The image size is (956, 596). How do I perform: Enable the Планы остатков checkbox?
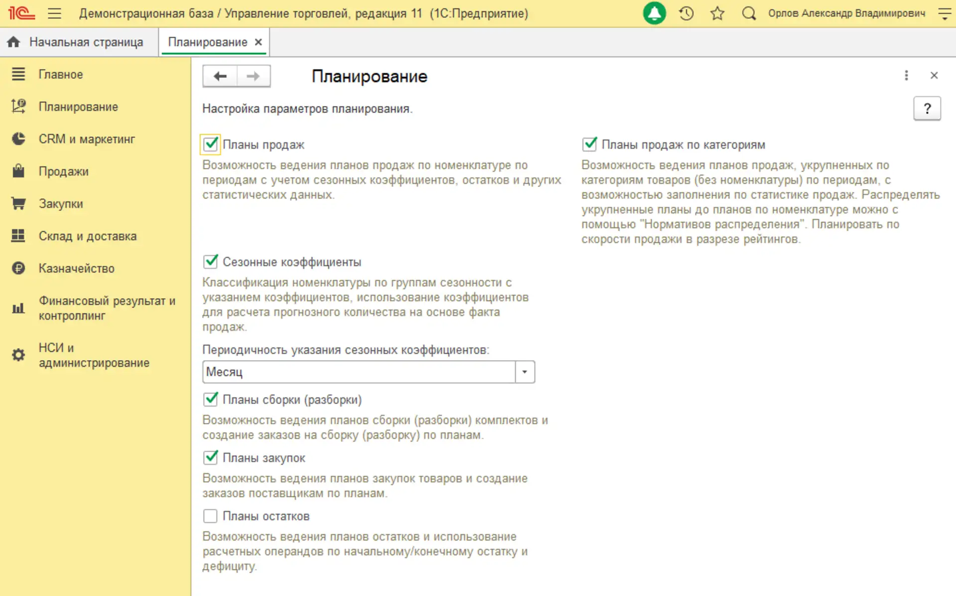pos(210,516)
